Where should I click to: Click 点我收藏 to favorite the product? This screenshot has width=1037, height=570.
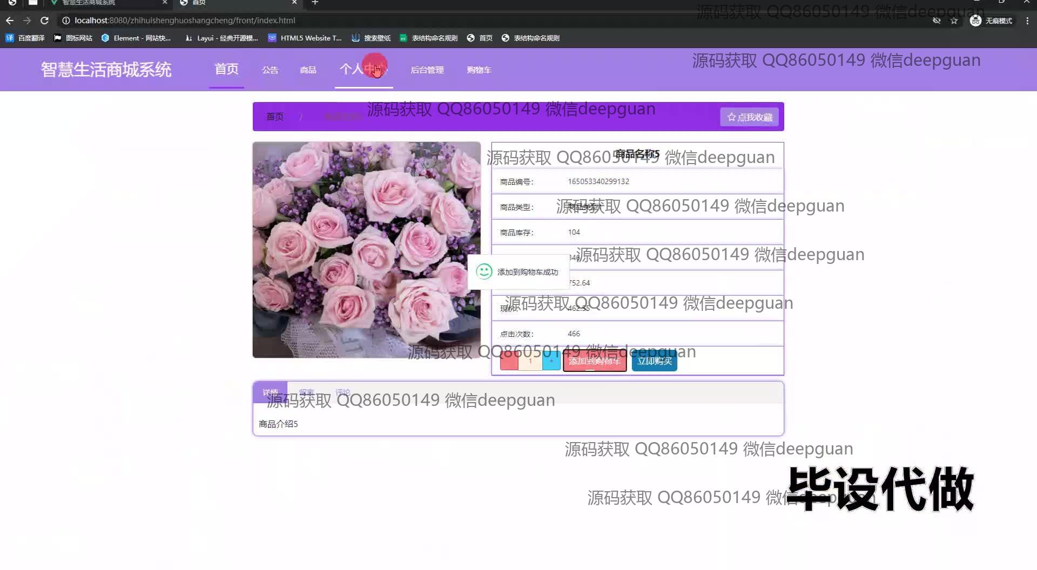pos(749,117)
